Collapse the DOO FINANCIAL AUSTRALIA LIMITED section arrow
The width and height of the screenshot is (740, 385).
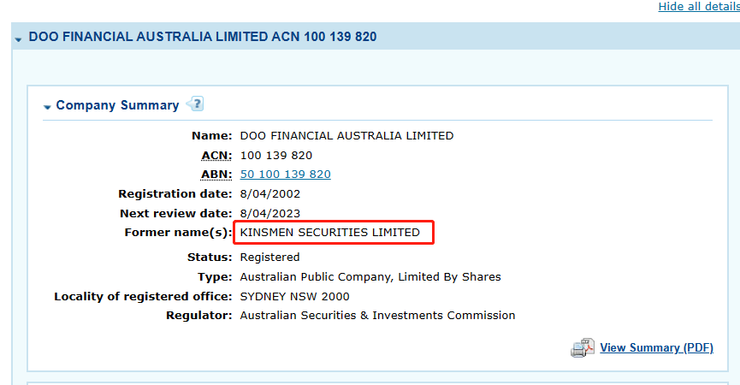pyautogui.click(x=19, y=39)
